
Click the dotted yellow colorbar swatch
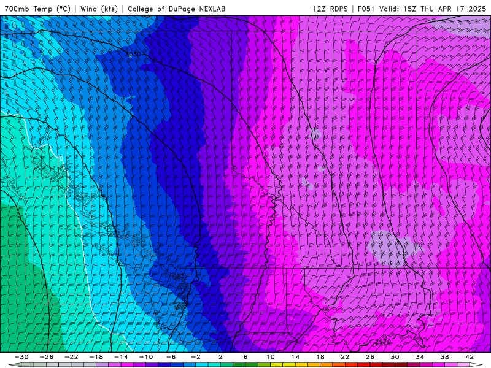277,365
